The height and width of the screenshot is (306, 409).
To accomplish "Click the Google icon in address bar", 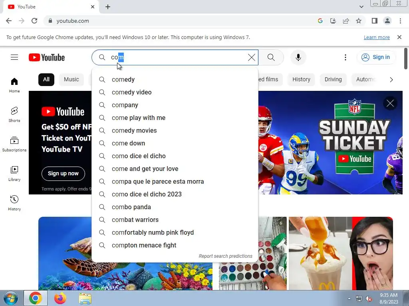I will (x=320, y=21).
